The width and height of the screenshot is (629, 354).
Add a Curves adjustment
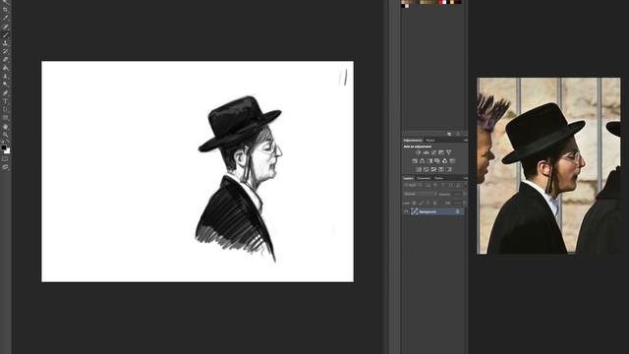click(x=433, y=152)
